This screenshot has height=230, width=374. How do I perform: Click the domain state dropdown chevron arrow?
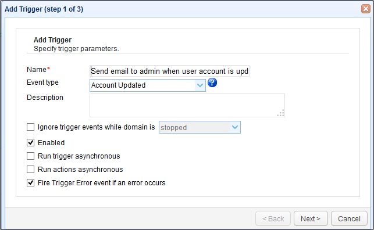(235, 127)
